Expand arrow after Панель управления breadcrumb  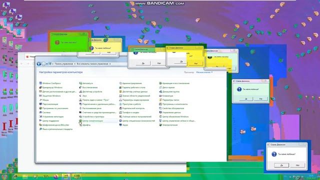coord(75,64)
